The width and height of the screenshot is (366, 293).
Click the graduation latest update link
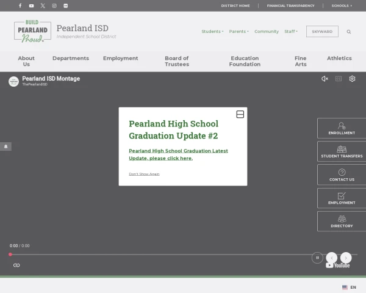pyautogui.click(x=178, y=154)
